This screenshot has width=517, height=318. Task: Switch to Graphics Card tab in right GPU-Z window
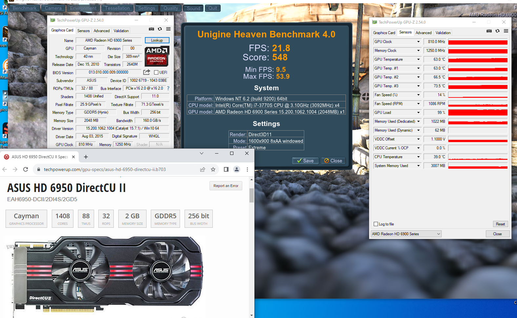click(384, 33)
